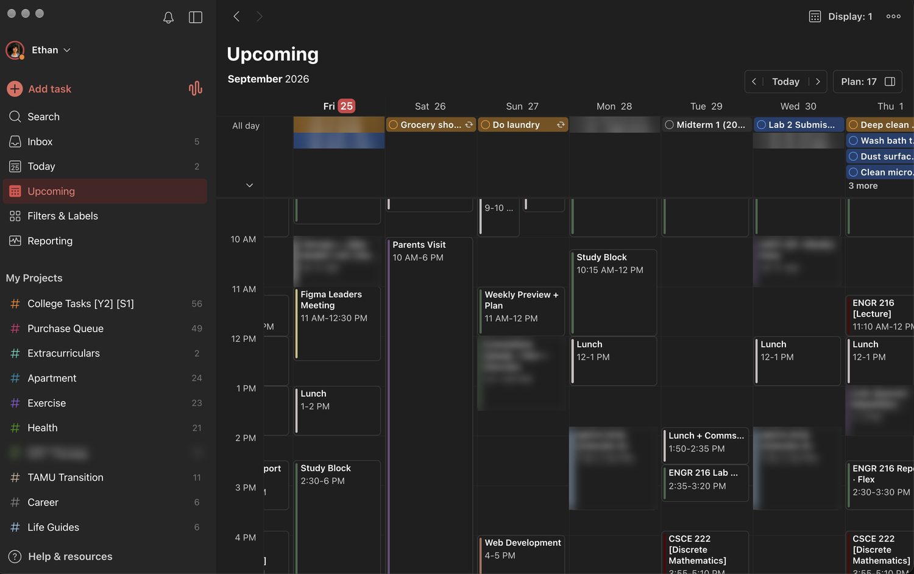
Task: Open the Plan: 17 side panel
Action: (868, 82)
